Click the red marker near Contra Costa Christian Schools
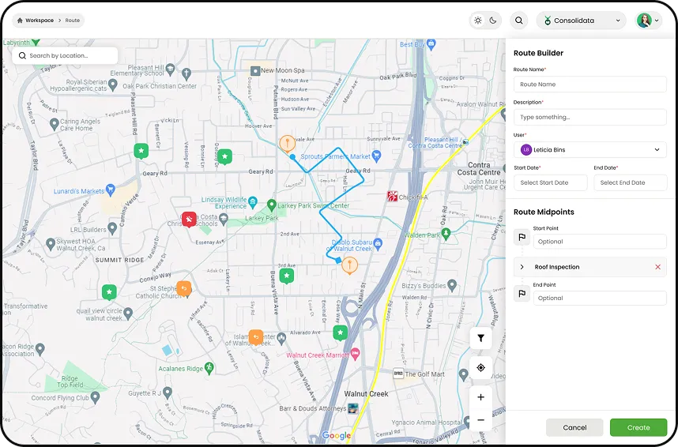Viewport: 678px width, 447px height. (x=189, y=220)
